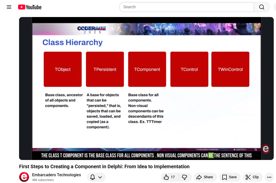Screen dimensions: 276x183
Task: Open Embarcadero Technologies channel avatar
Action: tap(24, 177)
